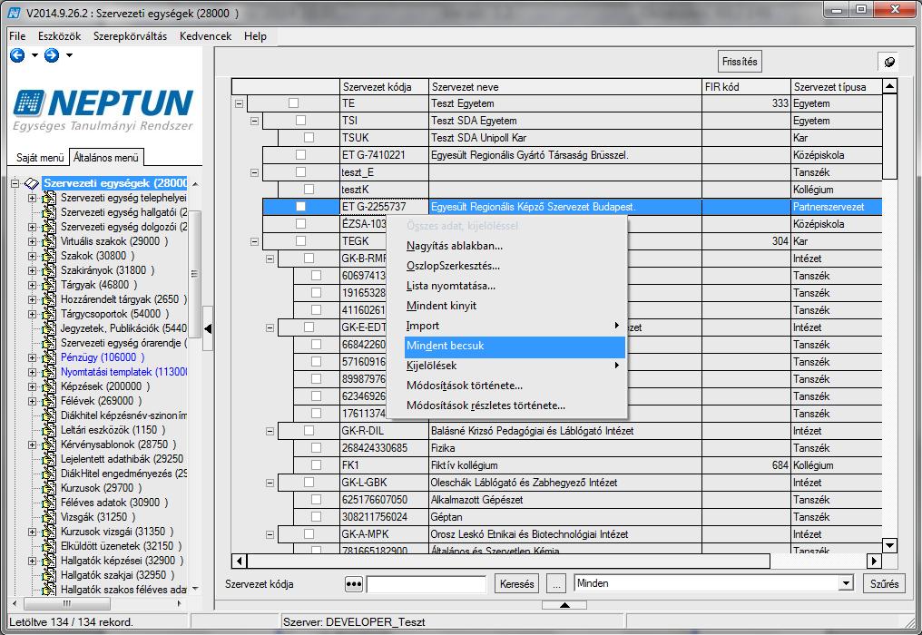The height and width of the screenshot is (635, 922).
Task: Click the left tree's vertical scrollbar thumb
Action: 194,273
